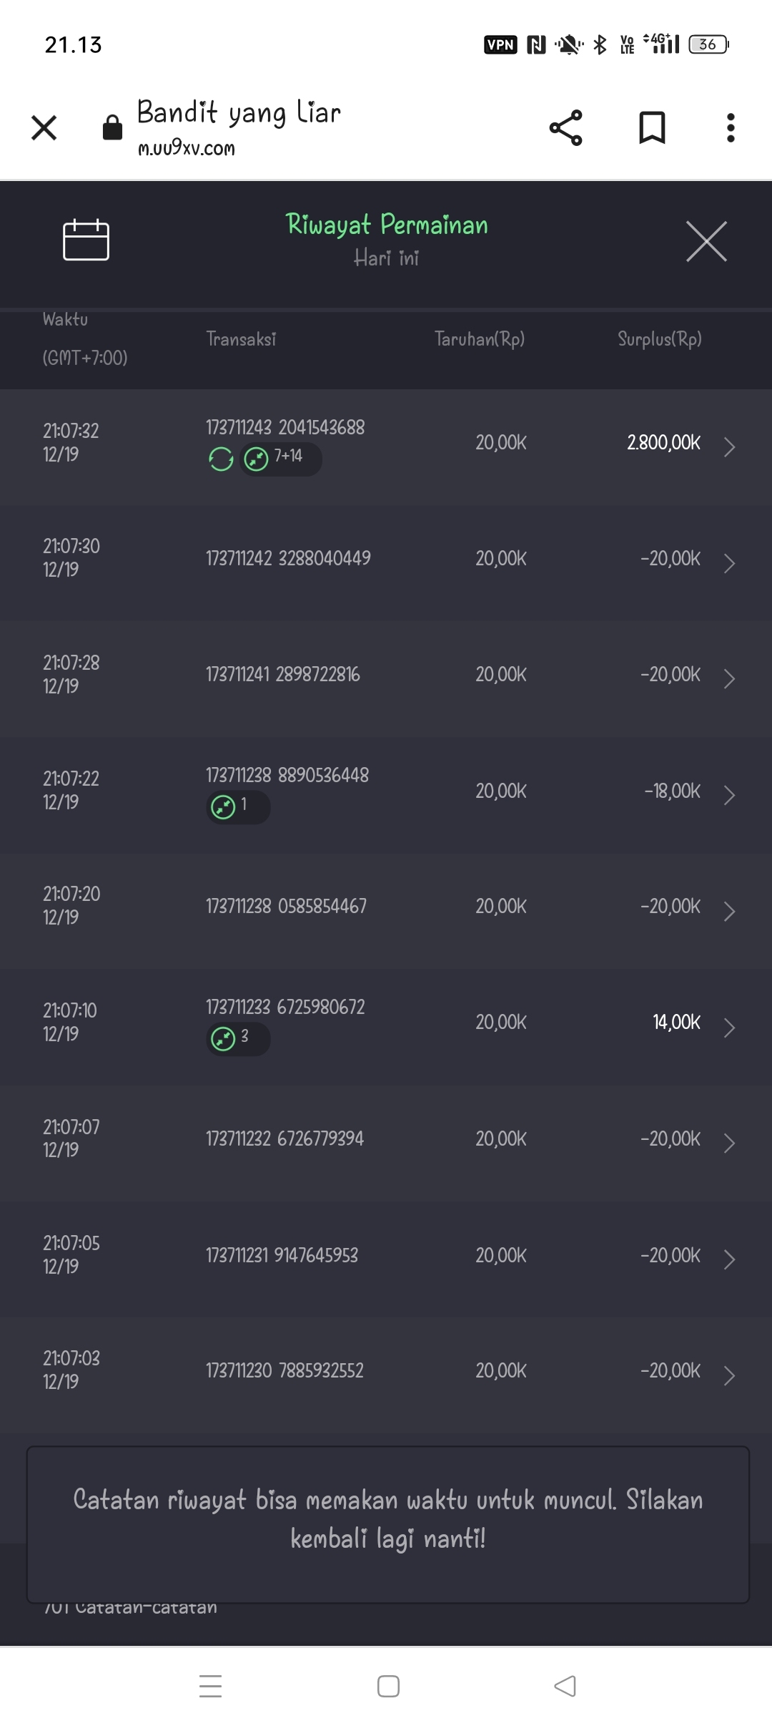Expand the 21:07:10 row with 14,00K surplus
This screenshot has height=1726, width=772.
[729, 1027]
